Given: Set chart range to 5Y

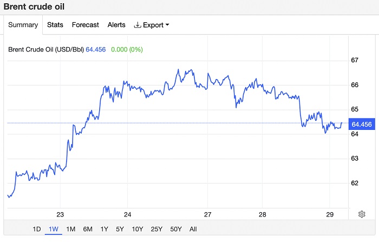Looking at the screenshot, I should (121, 229).
